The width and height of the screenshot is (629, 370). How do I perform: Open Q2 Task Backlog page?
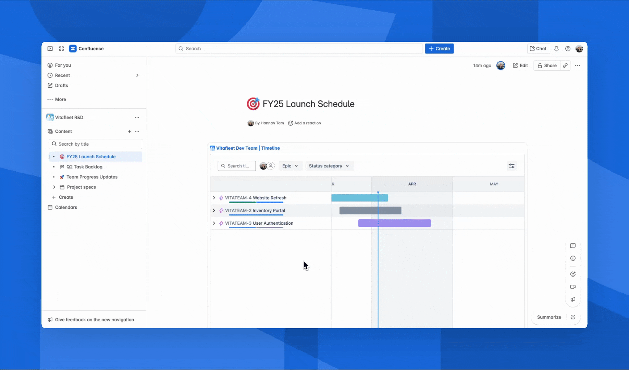pyautogui.click(x=84, y=167)
